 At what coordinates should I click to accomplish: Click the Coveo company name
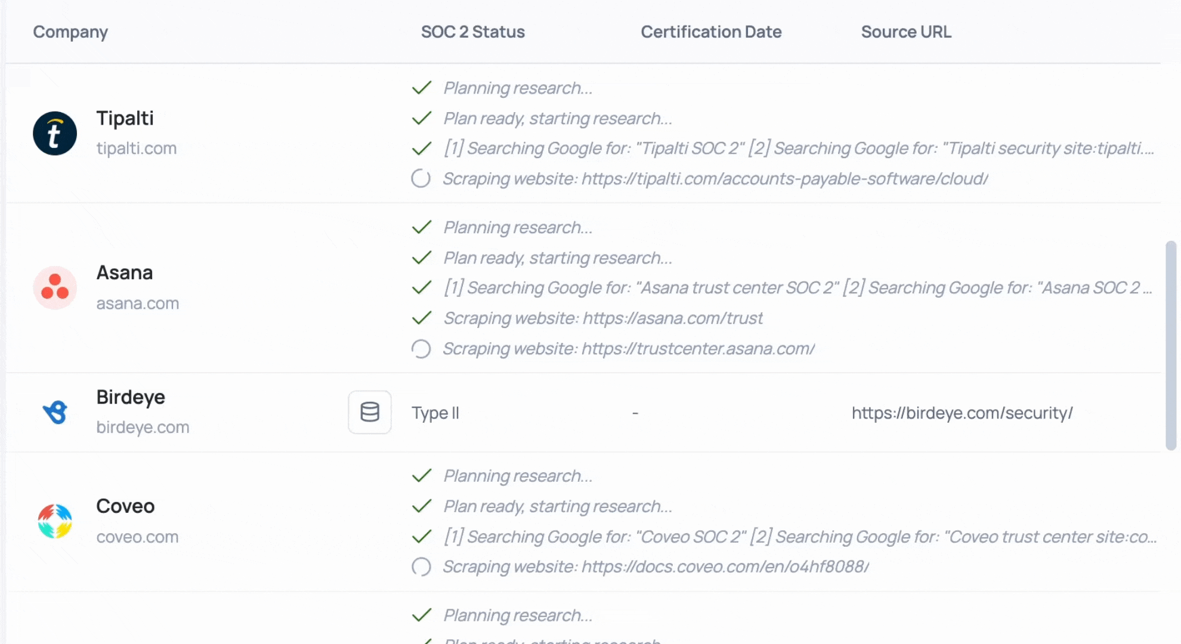[x=125, y=506]
